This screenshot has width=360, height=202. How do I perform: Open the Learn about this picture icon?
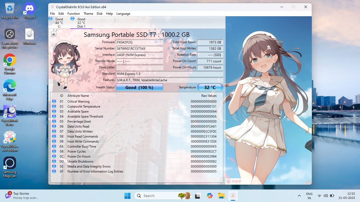click(10, 38)
